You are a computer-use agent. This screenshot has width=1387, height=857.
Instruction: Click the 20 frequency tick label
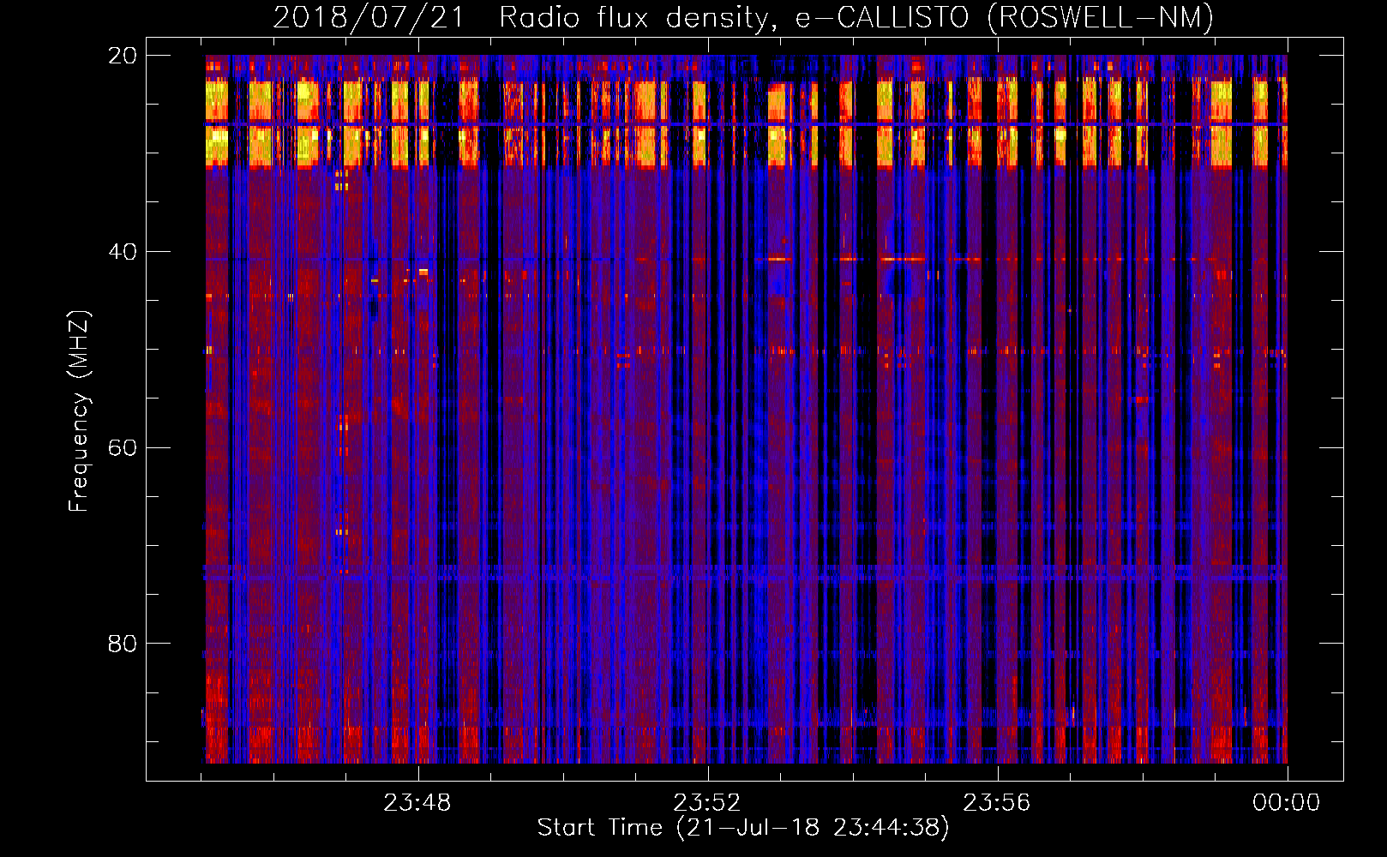tap(123, 56)
